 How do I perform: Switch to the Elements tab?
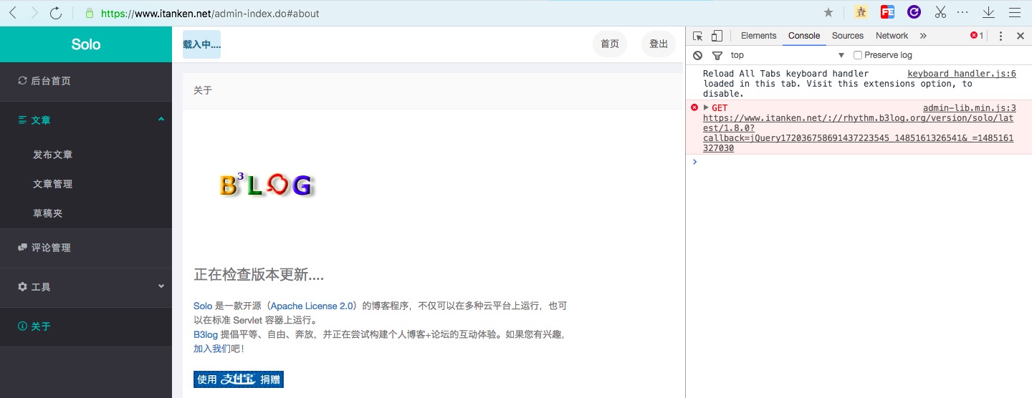point(758,36)
